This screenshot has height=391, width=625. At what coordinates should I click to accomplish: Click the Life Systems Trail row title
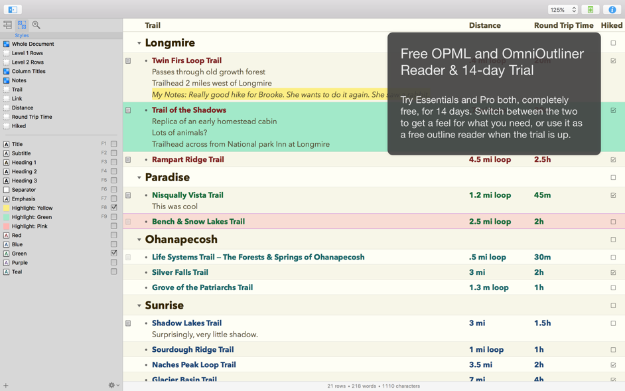tap(257, 257)
